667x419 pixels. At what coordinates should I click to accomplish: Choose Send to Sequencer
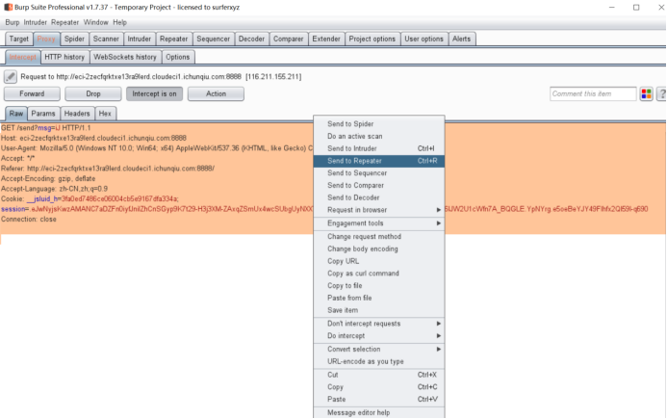tap(379, 173)
